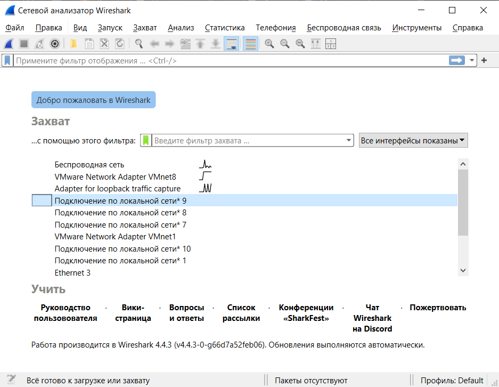The width and height of the screenshot is (499, 387).
Task: Open Конференции «SharkFest» link
Action: click(306, 313)
